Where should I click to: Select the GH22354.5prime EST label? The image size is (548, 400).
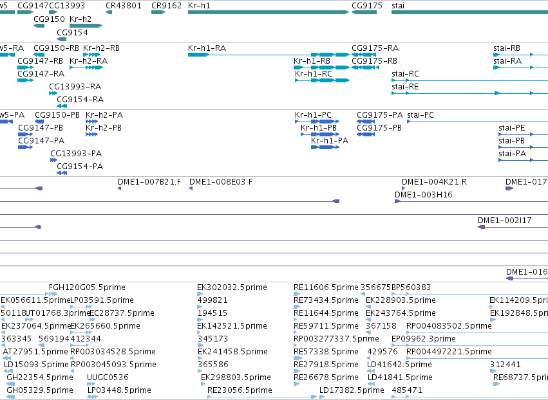40,377
